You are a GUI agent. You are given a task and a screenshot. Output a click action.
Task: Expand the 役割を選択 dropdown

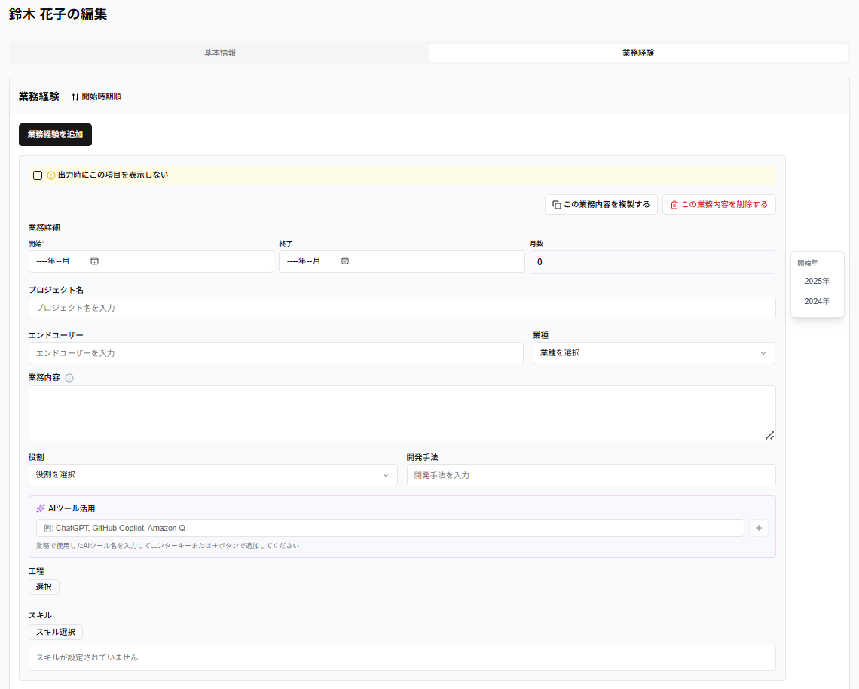[x=213, y=475]
